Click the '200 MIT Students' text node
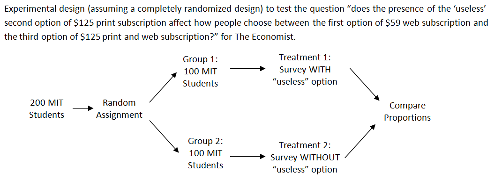 (x=46, y=108)
